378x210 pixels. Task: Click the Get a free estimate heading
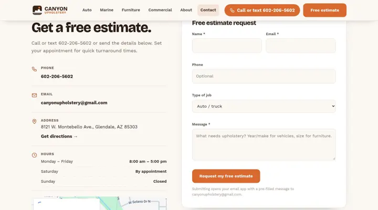(x=91, y=27)
